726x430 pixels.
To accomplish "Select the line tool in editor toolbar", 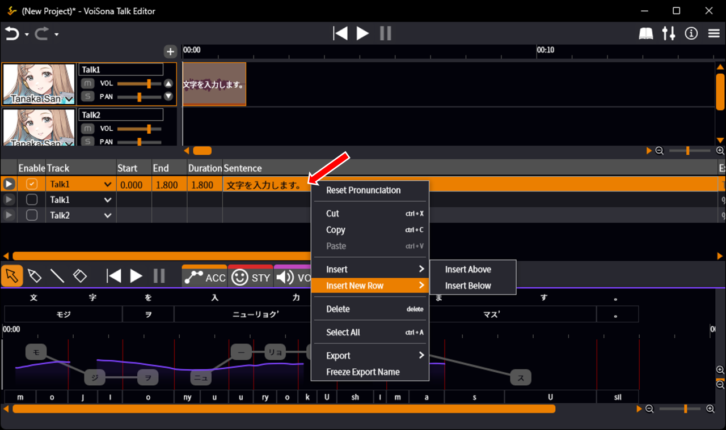I will click(57, 276).
